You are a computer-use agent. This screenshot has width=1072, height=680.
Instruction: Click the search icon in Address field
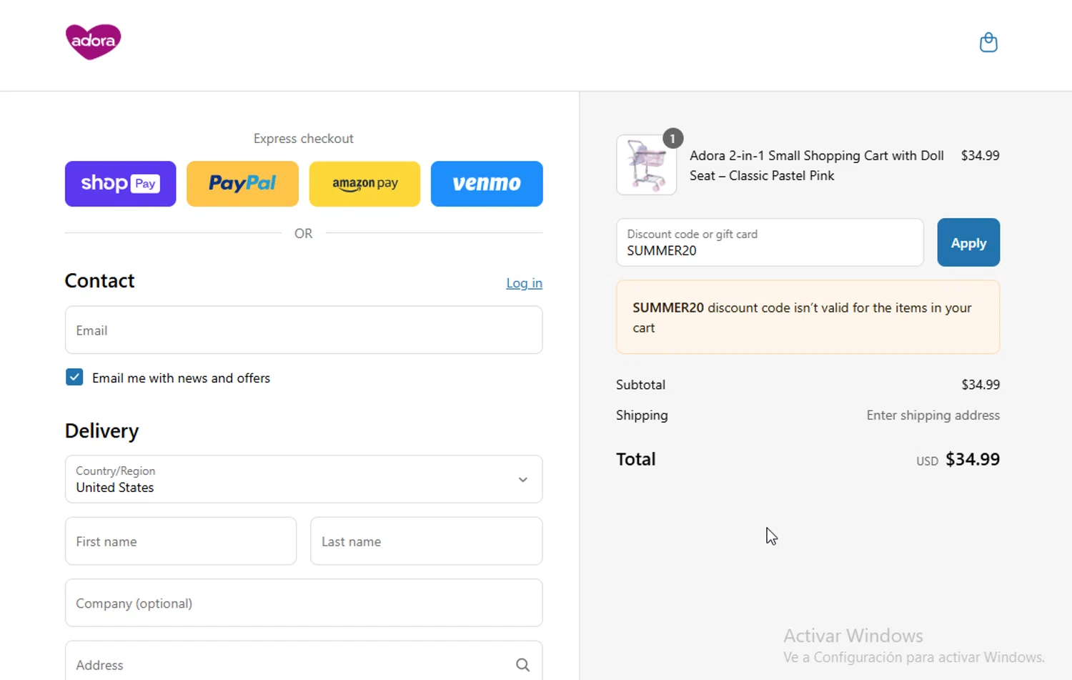522,665
